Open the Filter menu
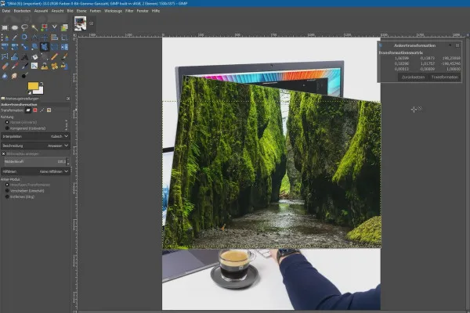 (x=129, y=11)
